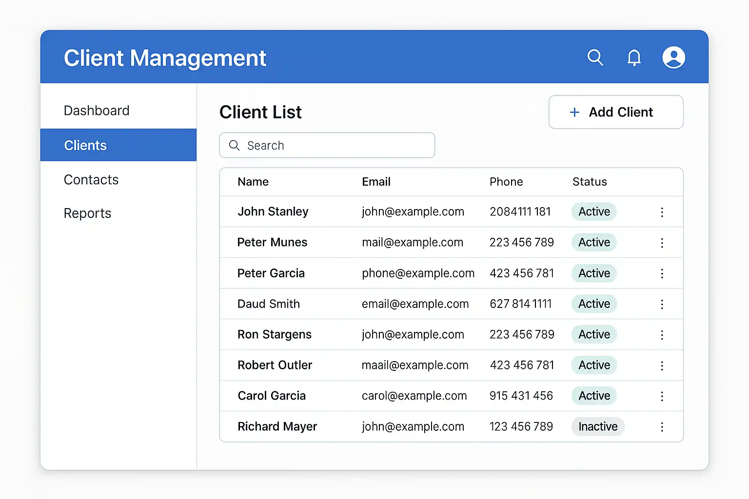Expand the options menu for Robert Outler
Image resolution: width=749 pixels, height=499 pixels.
[662, 365]
